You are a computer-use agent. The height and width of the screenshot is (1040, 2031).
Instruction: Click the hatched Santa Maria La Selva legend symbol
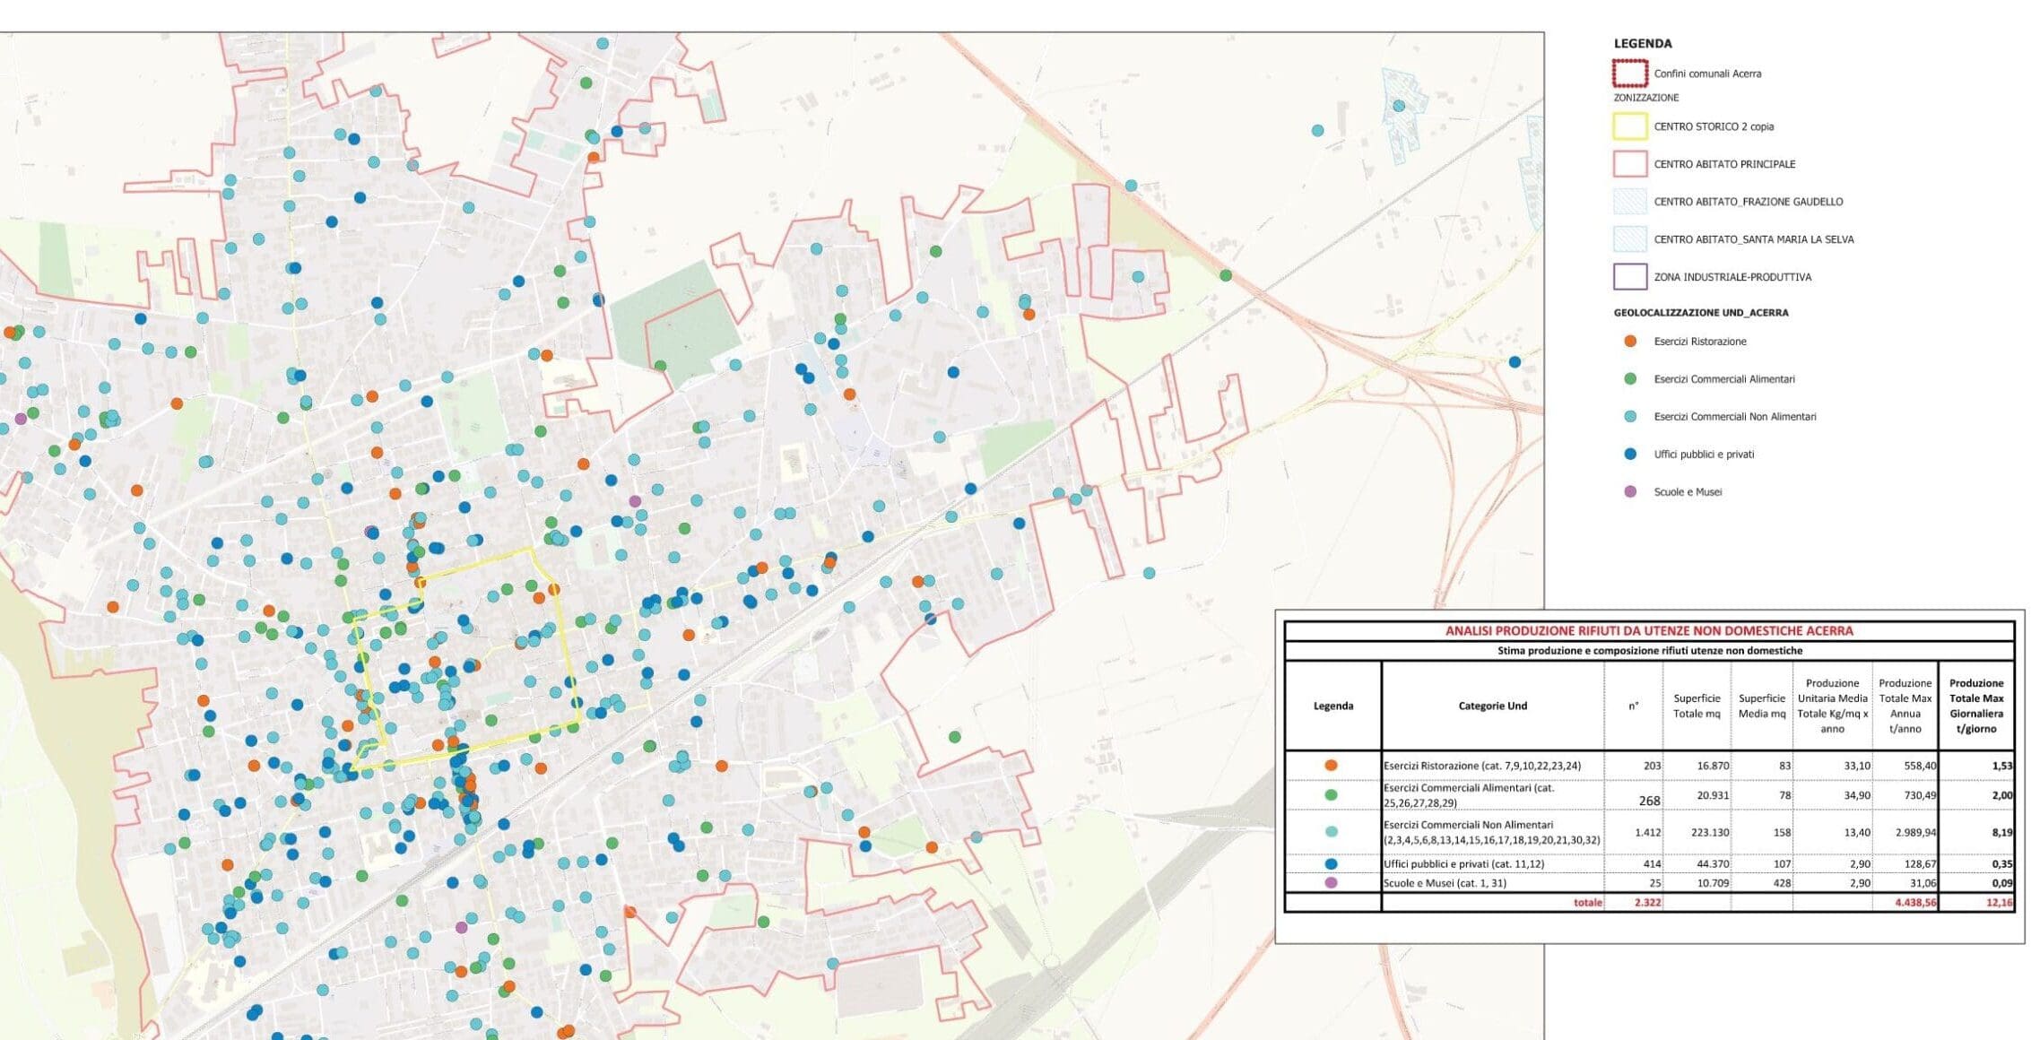coord(1629,239)
